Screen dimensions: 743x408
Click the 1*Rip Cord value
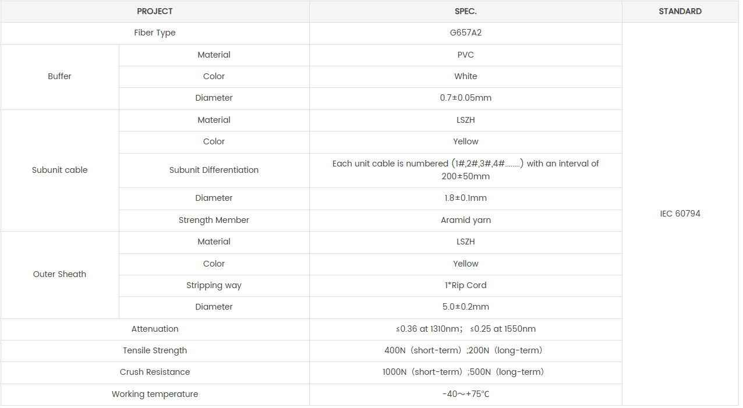coord(465,285)
